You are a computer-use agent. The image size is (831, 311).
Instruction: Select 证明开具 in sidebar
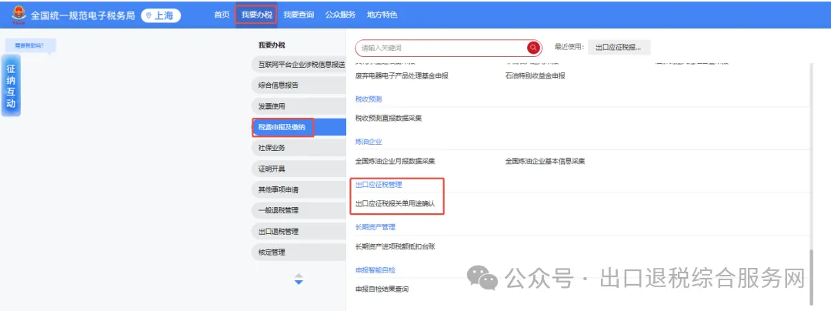pyautogui.click(x=299, y=169)
